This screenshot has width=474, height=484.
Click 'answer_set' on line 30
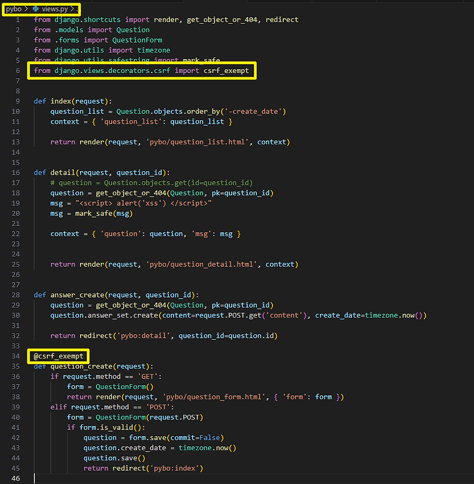(108, 315)
